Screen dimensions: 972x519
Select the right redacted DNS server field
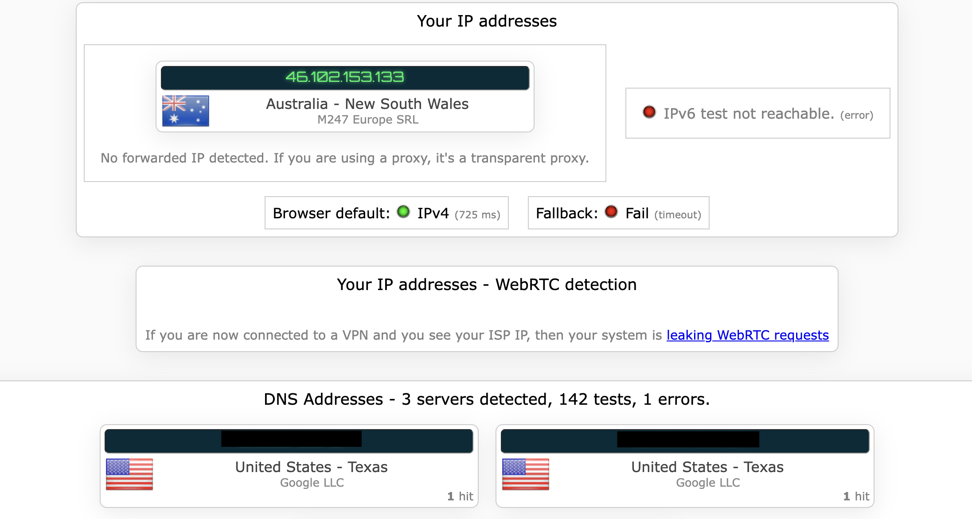685,441
